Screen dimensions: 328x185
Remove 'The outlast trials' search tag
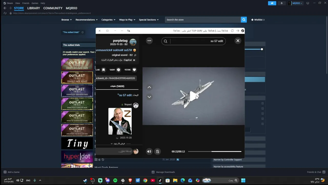pos(83,32)
